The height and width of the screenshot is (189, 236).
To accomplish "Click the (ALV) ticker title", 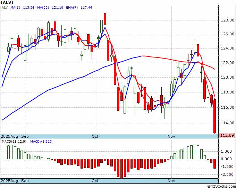I will [x=7, y=2].
